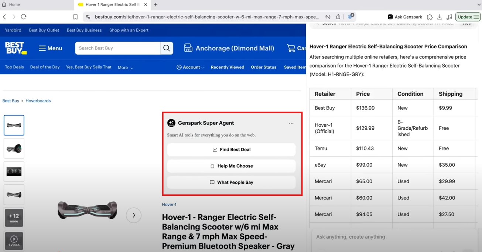Click the Best Buy logo
This screenshot has width=482, height=252.
16,48
